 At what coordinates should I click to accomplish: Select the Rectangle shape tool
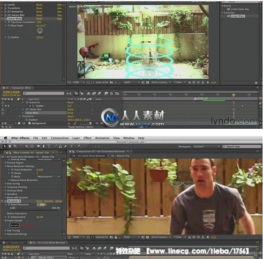coord(38,146)
